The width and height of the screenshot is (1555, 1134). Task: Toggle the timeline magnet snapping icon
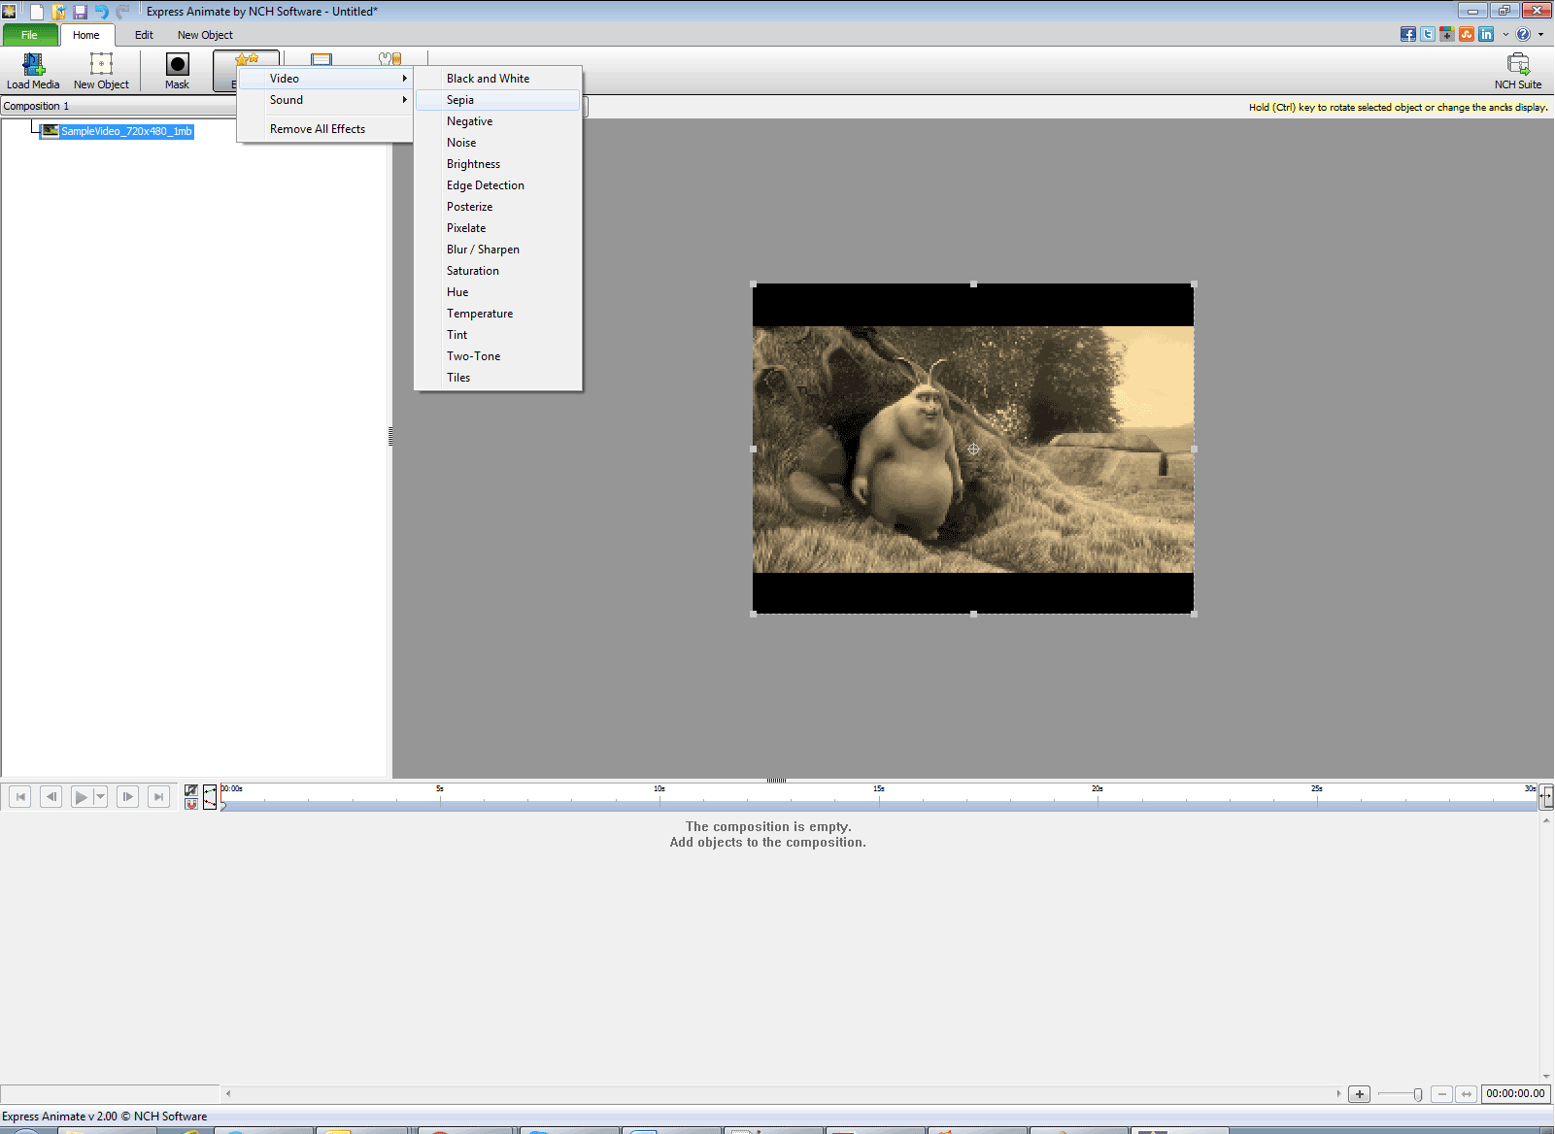click(x=191, y=804)
